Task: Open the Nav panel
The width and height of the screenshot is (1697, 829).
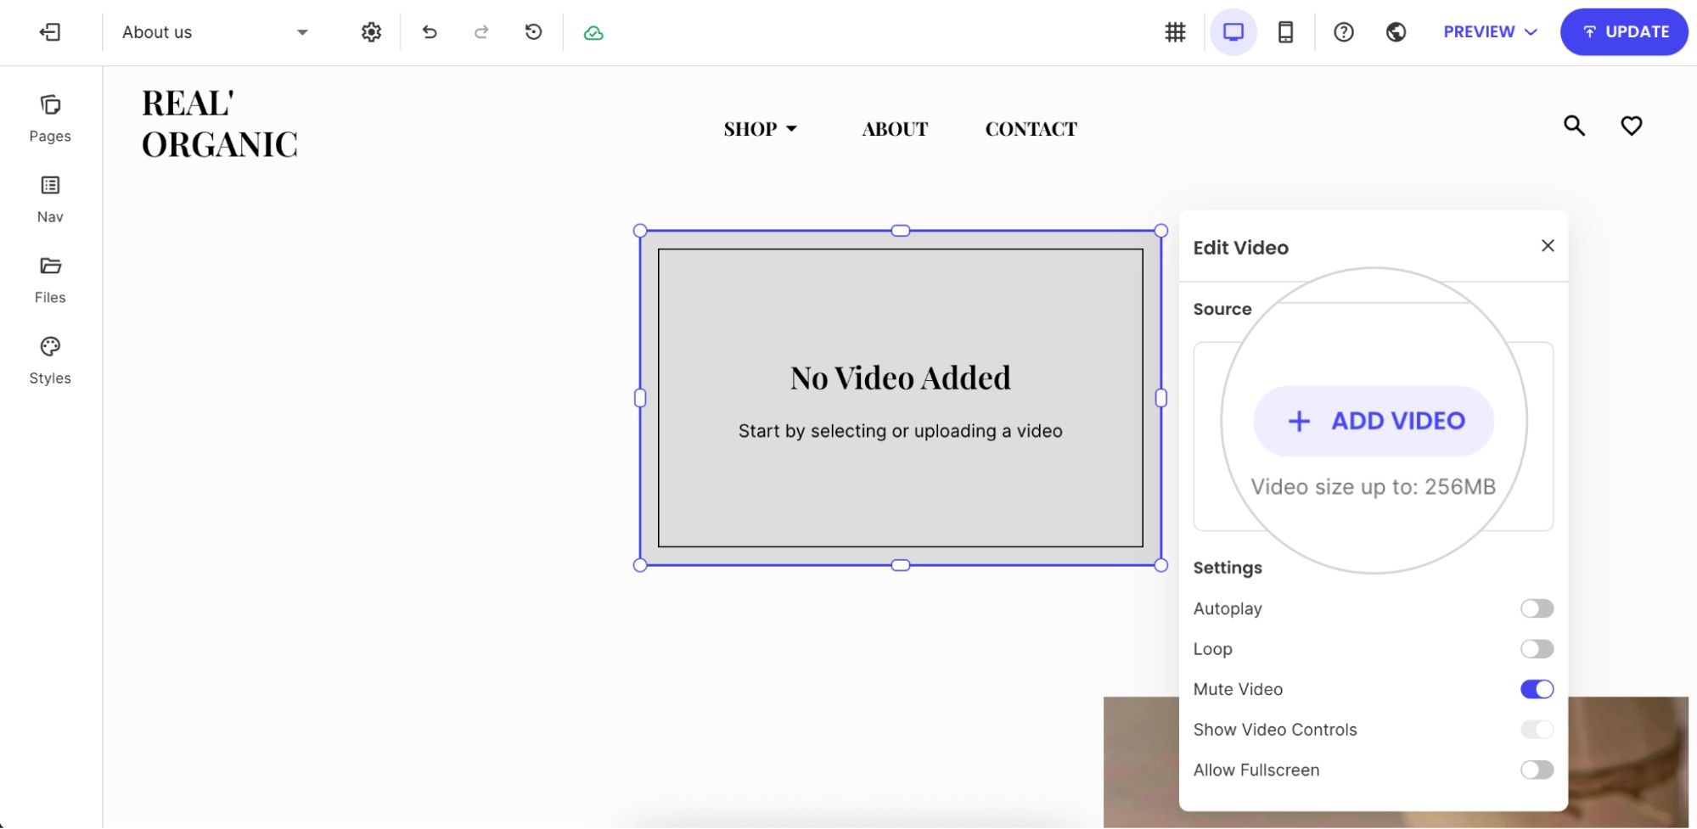Action: [50, 199]
